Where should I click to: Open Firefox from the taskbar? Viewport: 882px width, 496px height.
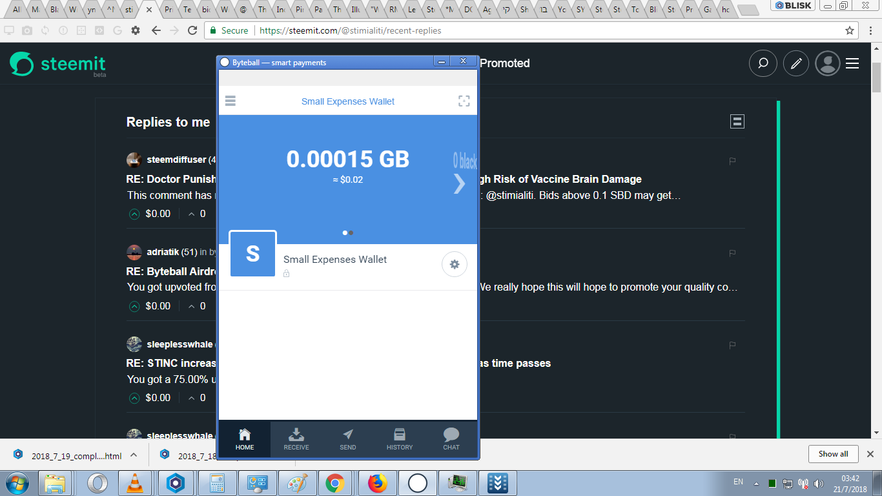pyautogui.click(x=376, y=483)
